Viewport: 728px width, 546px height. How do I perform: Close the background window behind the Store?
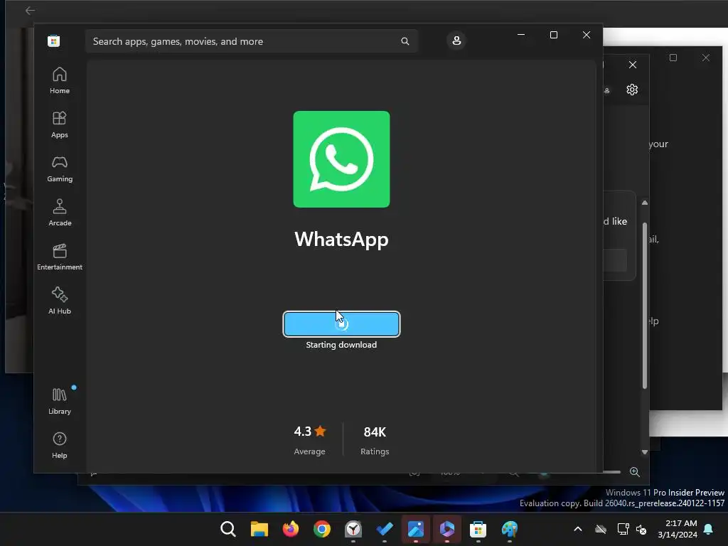click(x=632, y=65)
